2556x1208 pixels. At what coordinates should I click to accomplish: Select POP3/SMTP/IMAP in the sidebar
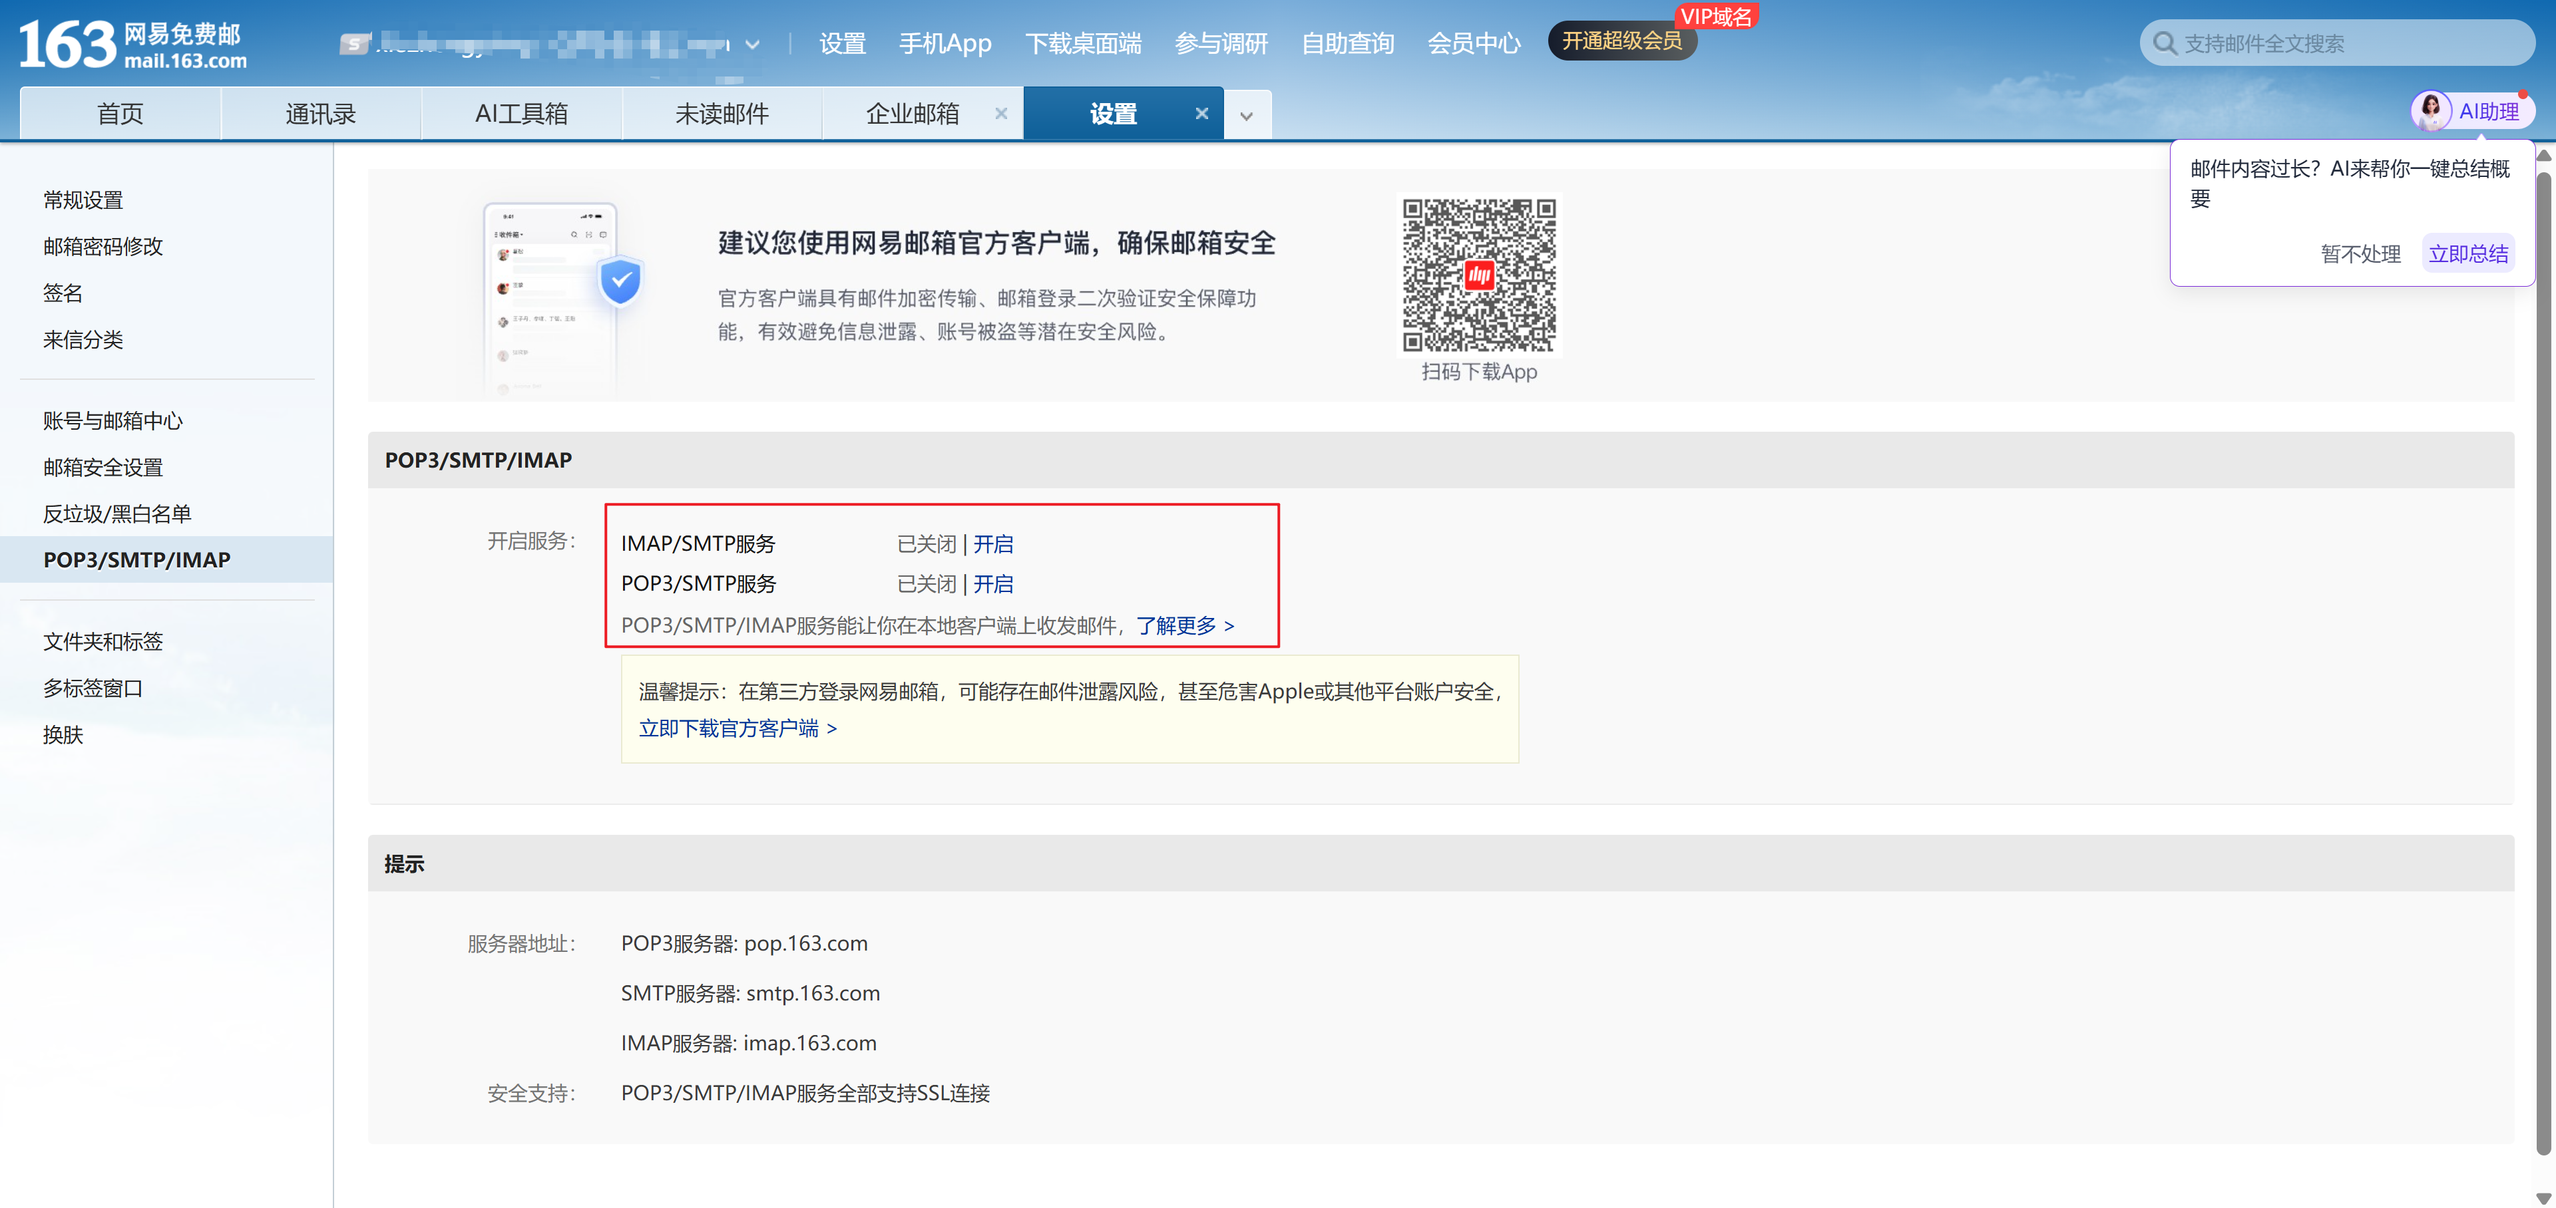tap(166, 560)
